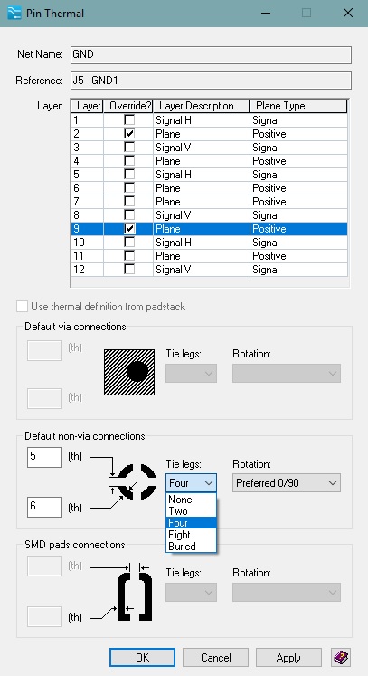This screenshot has height=676, width=368.
Task: Uncheck the Override box for layer 2
Action: point(128,133)
